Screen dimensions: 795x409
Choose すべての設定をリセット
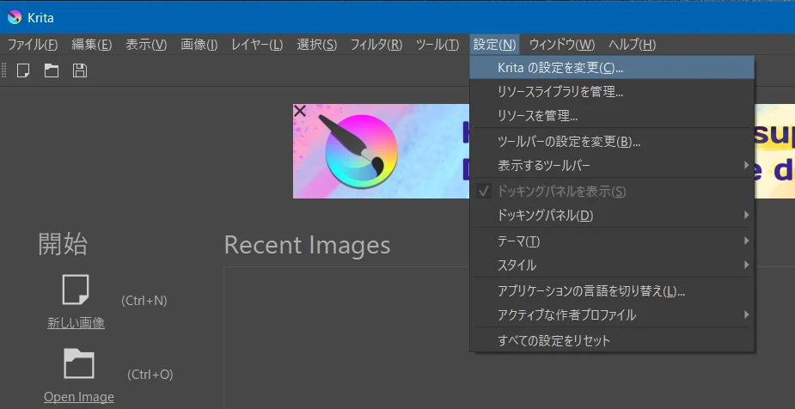pos(612,340)
